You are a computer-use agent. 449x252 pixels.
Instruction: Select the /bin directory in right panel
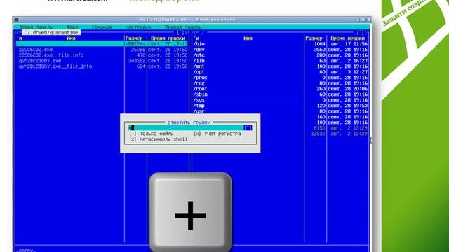[x=199, y=44]
